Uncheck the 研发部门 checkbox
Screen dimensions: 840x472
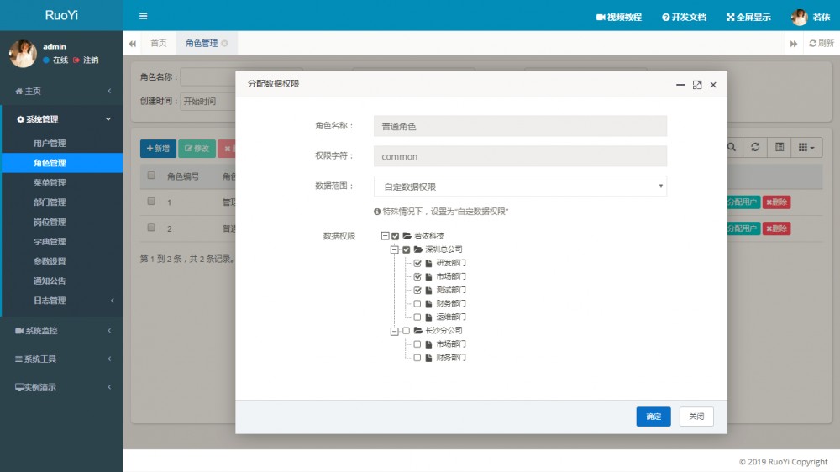coord(417,263)
